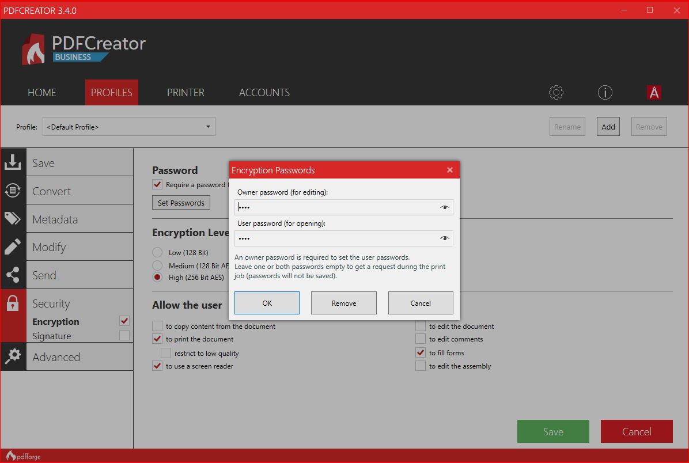This screenshot has width=689, height=463.
Task: Open the pdfforge account icon top right
Action: coord(654,92)
